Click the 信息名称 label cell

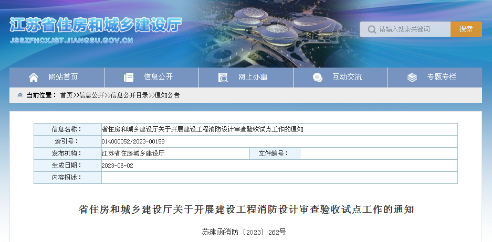coord(68,129)
